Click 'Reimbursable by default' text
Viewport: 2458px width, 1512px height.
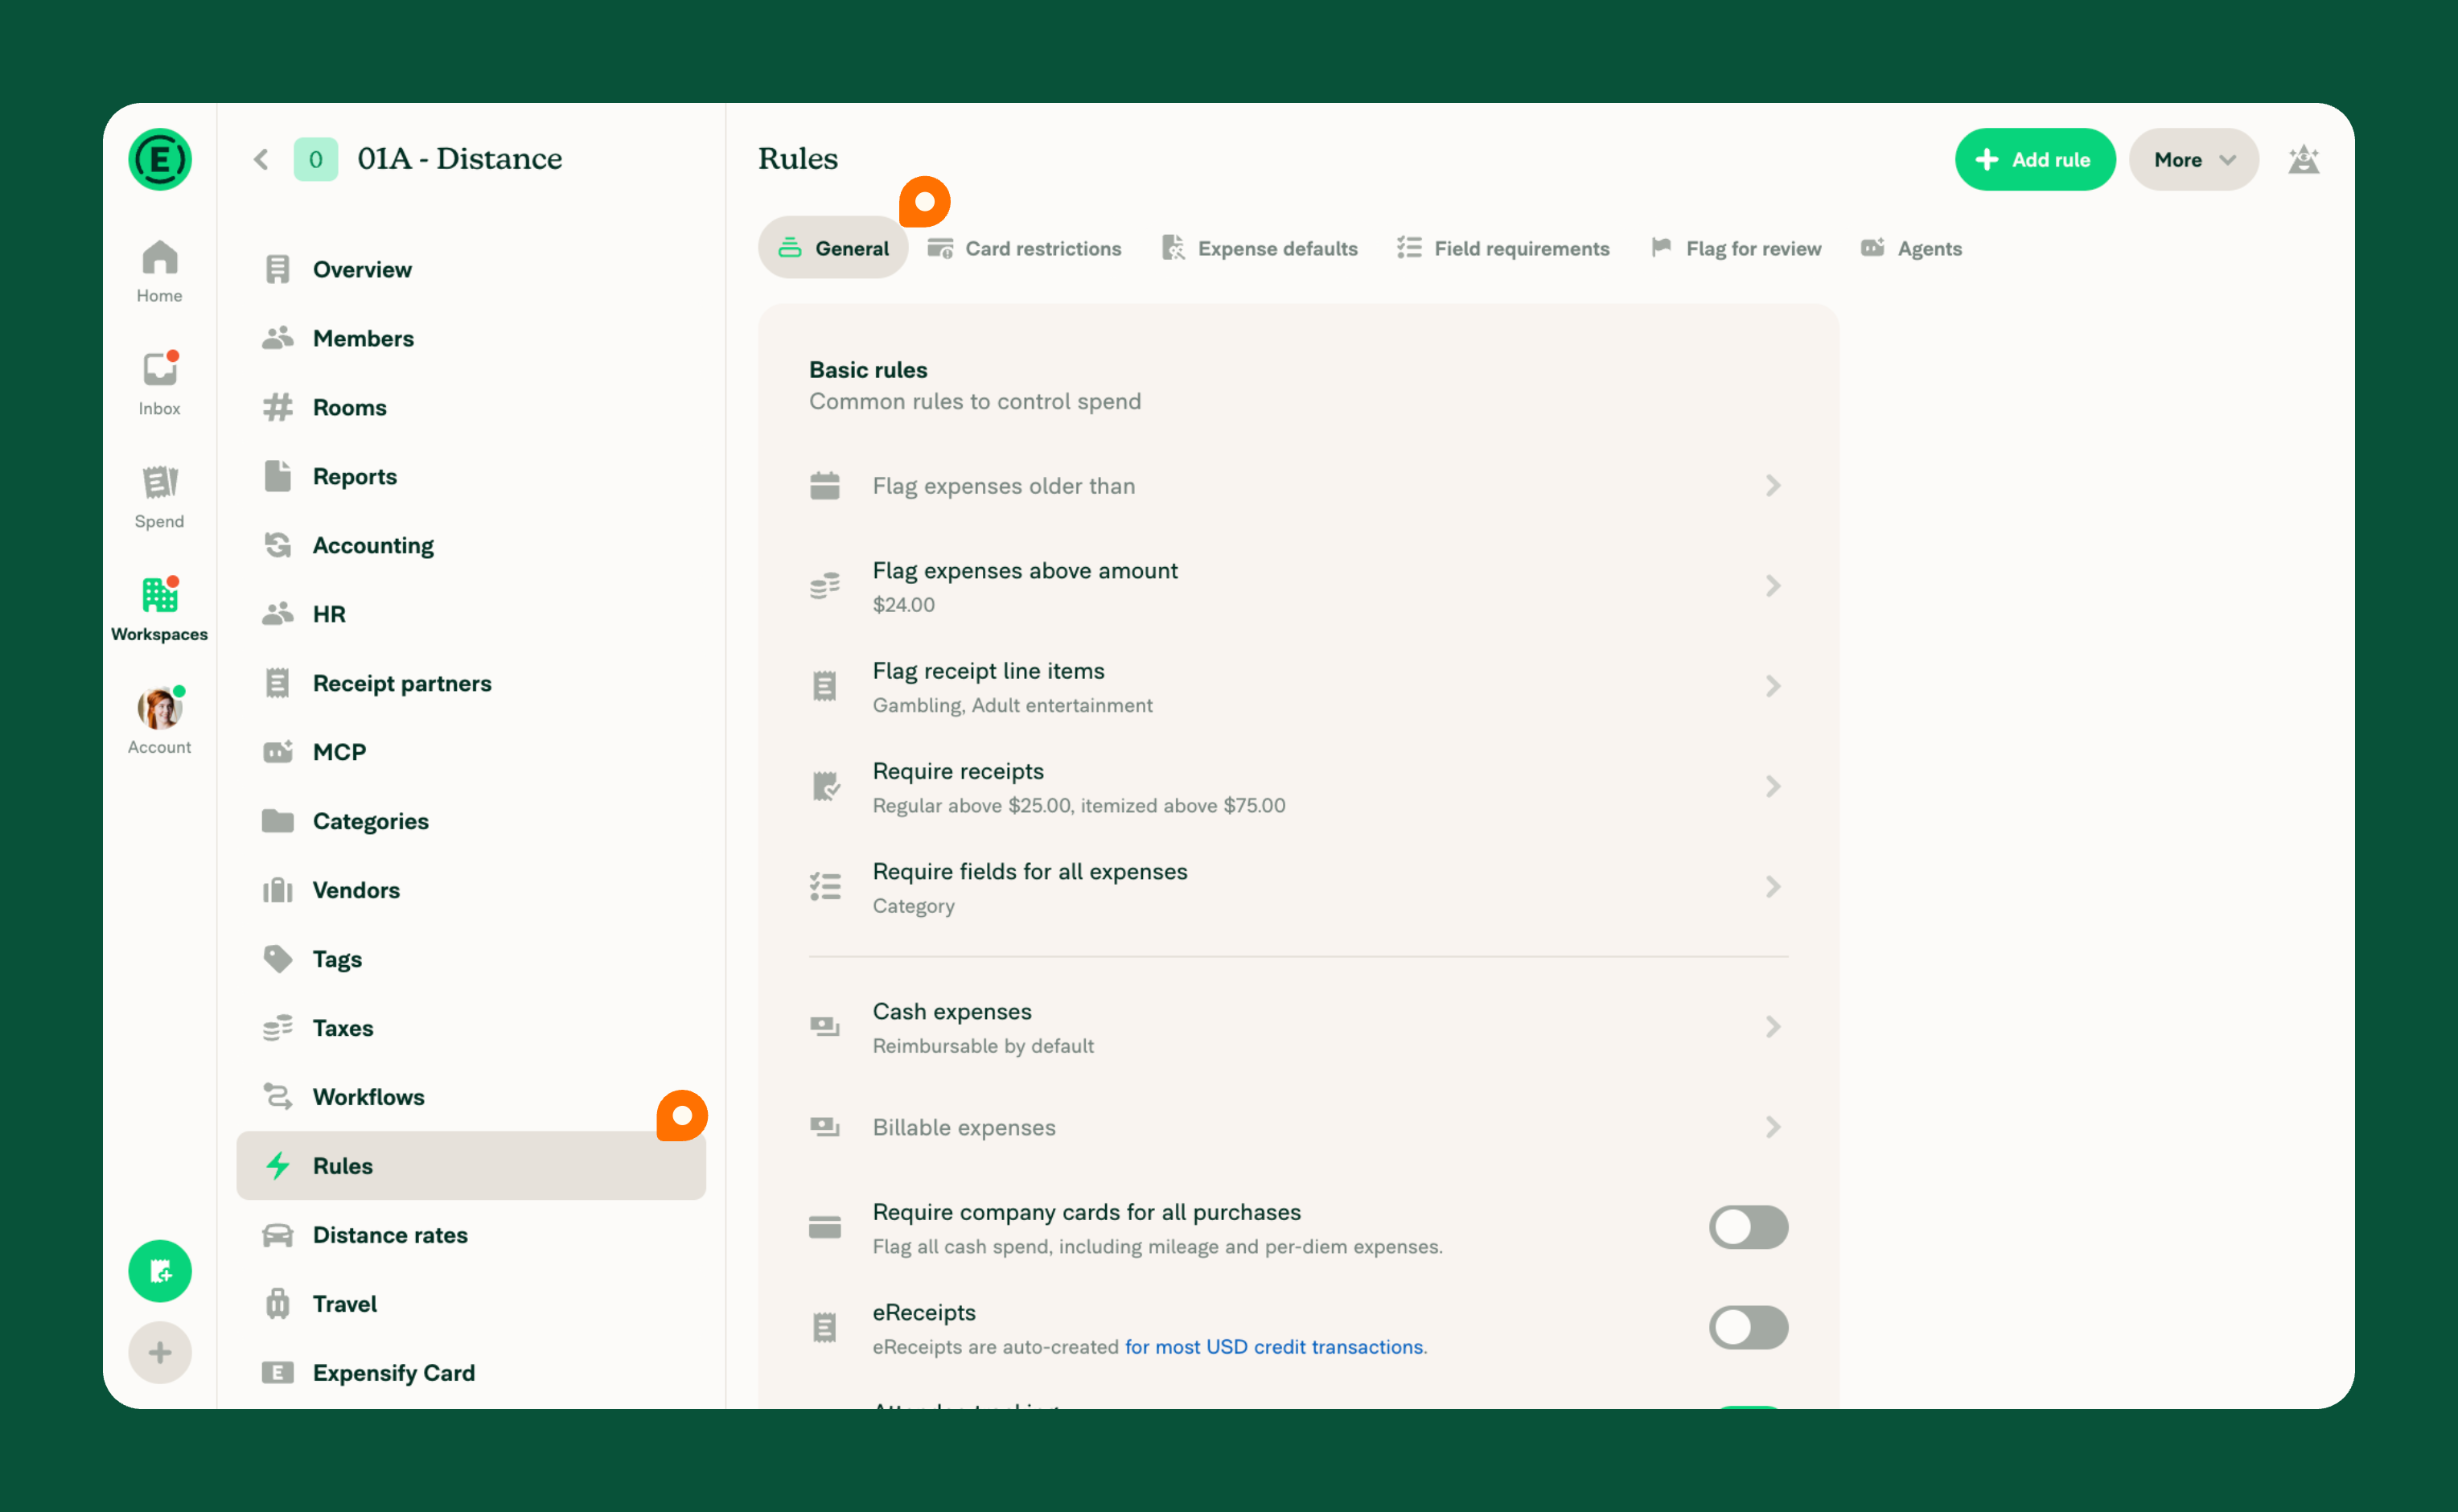983,1046
